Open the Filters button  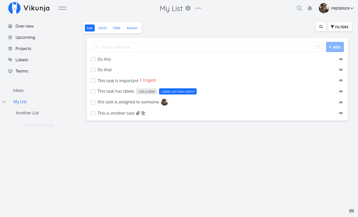tap(340, 27)
